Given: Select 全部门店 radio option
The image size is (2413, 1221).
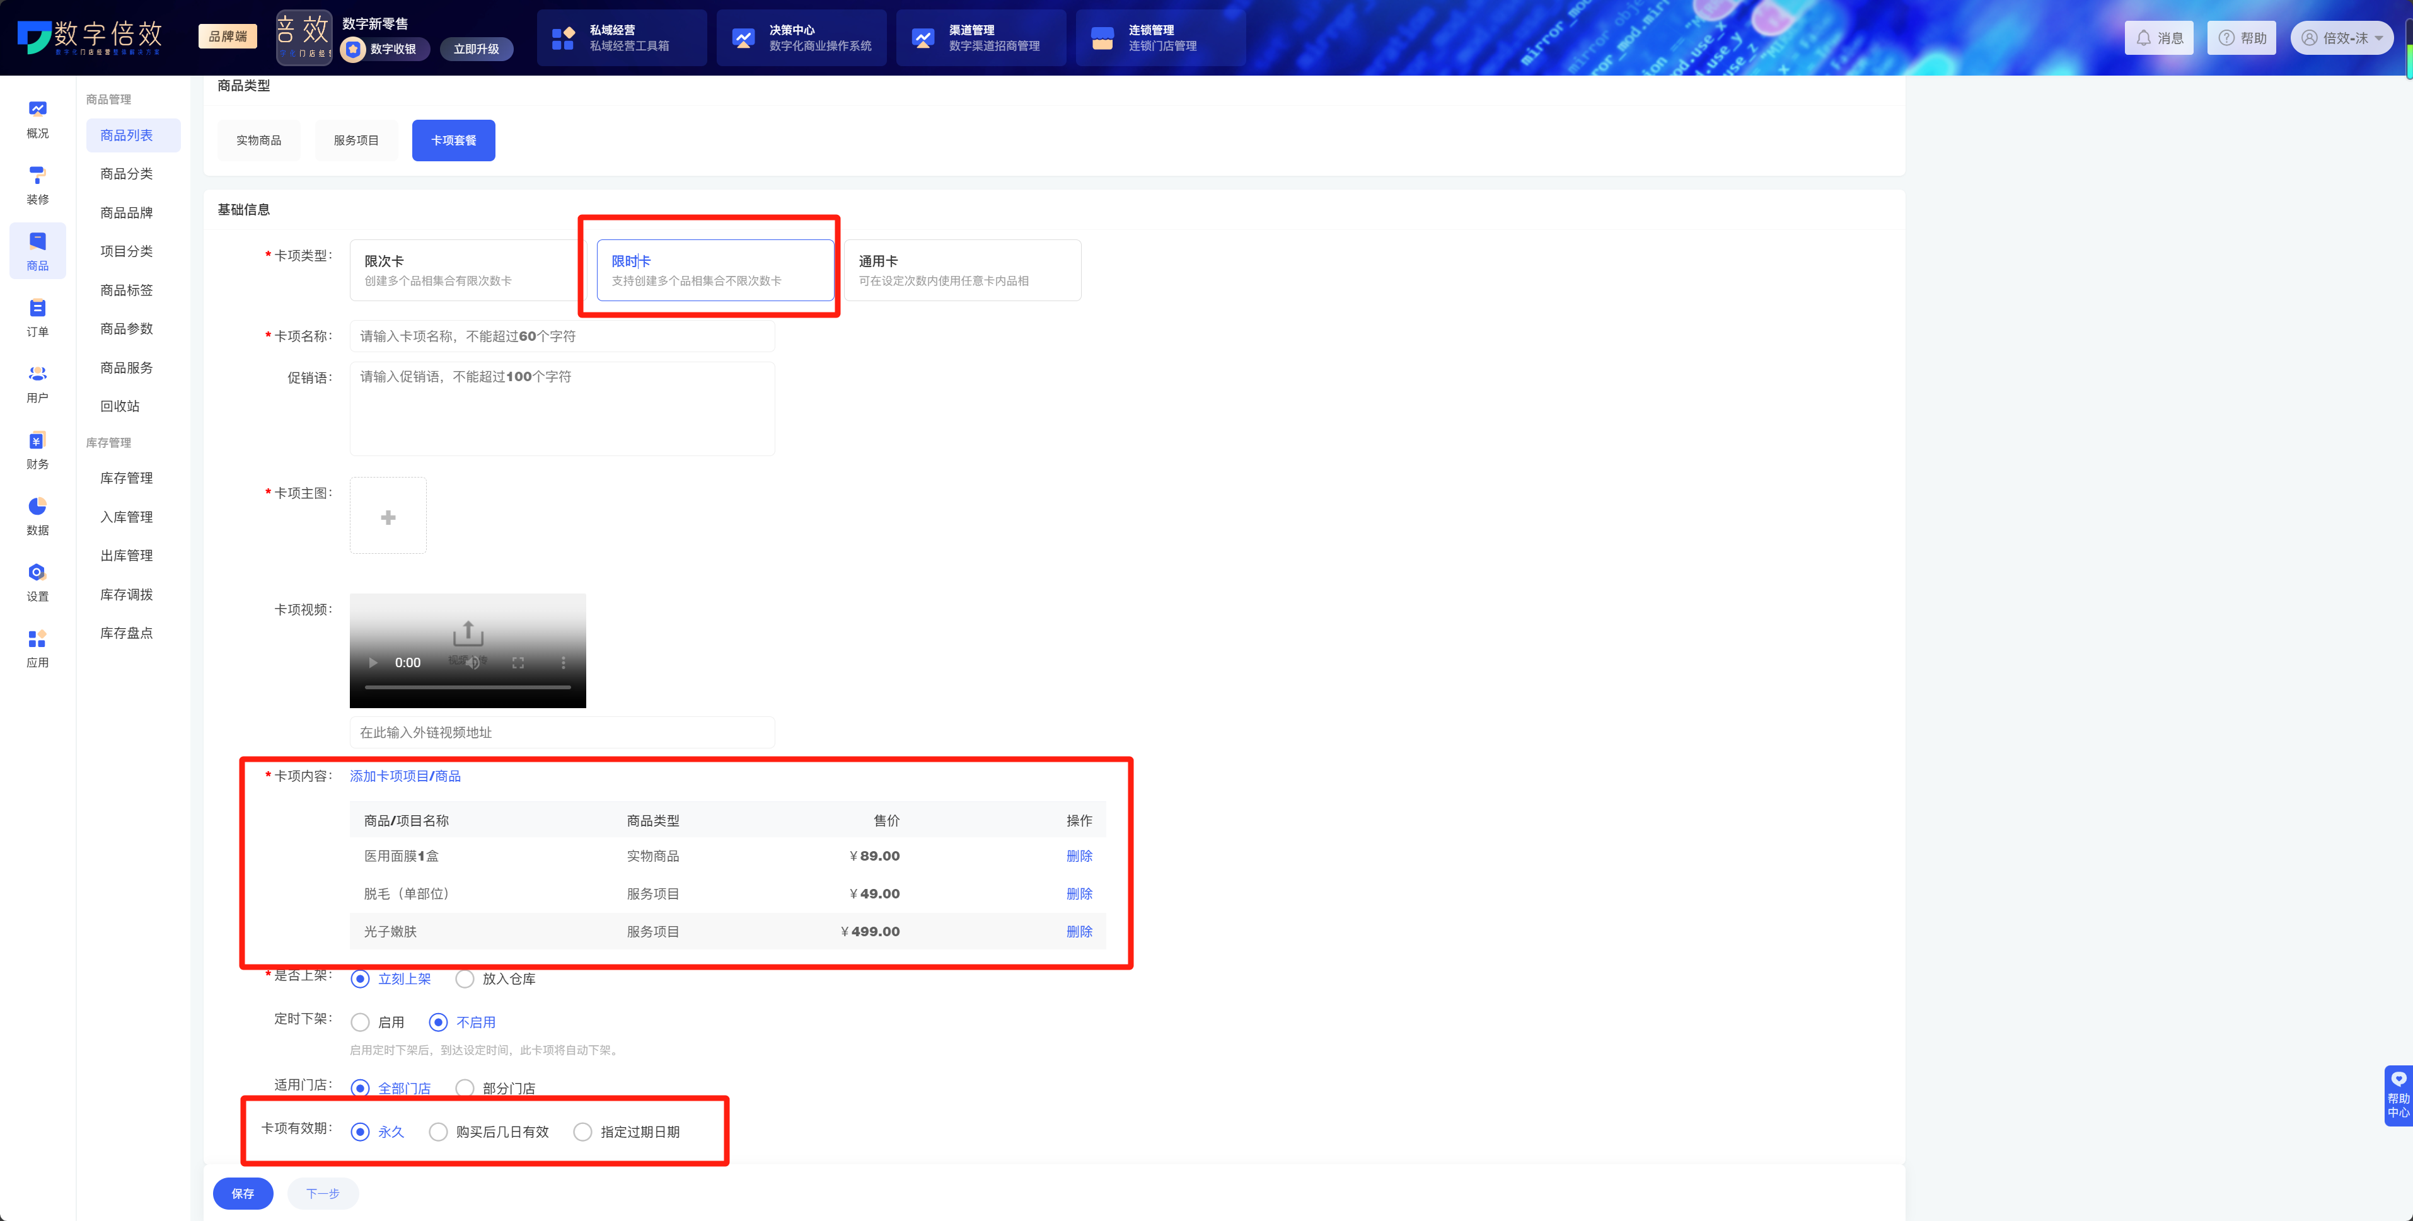Looking at the screenshot, I should [x=360, y=1088].
